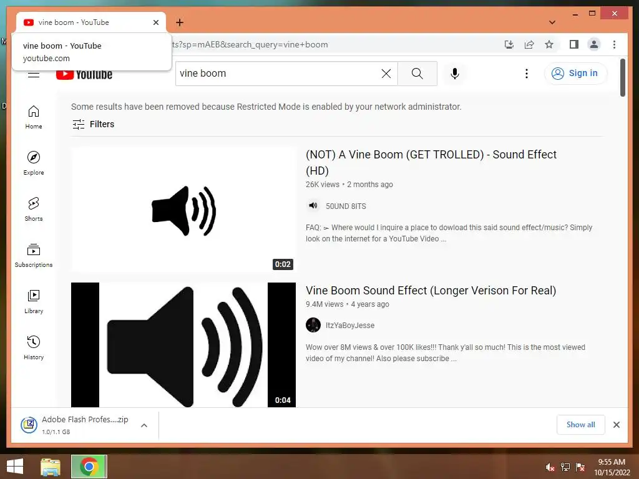Open Chrome profile avatar
This screenshot has width=639, height=479.
(x=594, y=44)
